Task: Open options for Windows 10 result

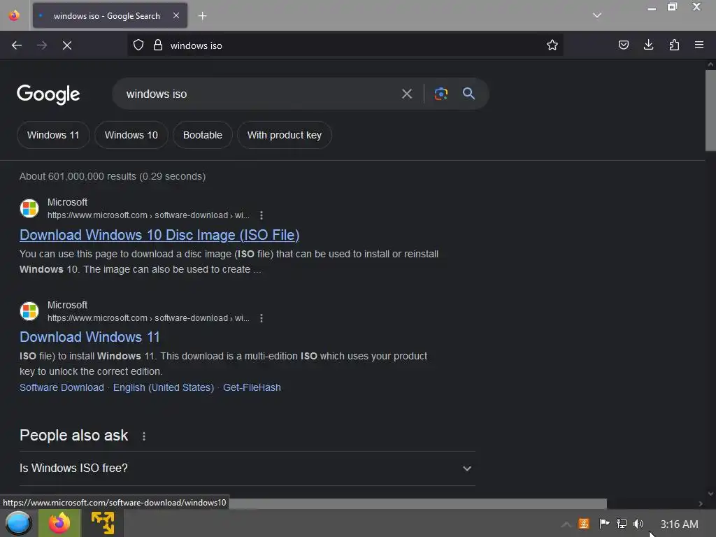Action: pyautogui.click(x=262, y=215)
